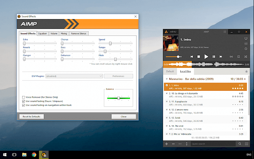This screenshot has height=159, width=254.
Task: Uncheck La strega e il diamante checkbox
Action: pos(167,94)
